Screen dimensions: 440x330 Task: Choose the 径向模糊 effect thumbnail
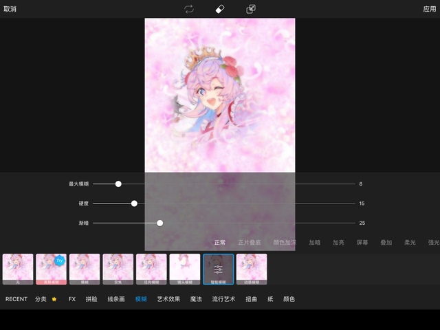click(x=151, y=269)
